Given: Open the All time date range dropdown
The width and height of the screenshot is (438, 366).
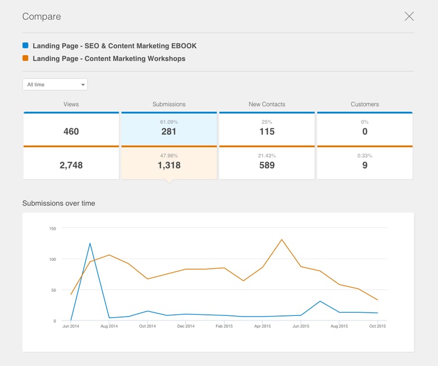Looking at the screenshot, I should coord(55,84).
